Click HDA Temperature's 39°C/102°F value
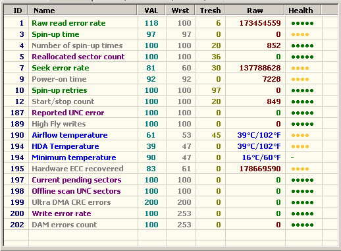The width and height of the screenshot is (341, 251). 259,146
